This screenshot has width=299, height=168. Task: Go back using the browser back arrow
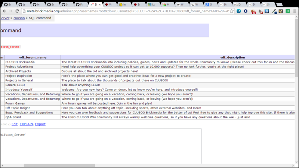tap(4, 11)
